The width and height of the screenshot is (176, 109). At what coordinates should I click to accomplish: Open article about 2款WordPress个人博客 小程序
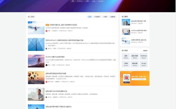(64, 40)
